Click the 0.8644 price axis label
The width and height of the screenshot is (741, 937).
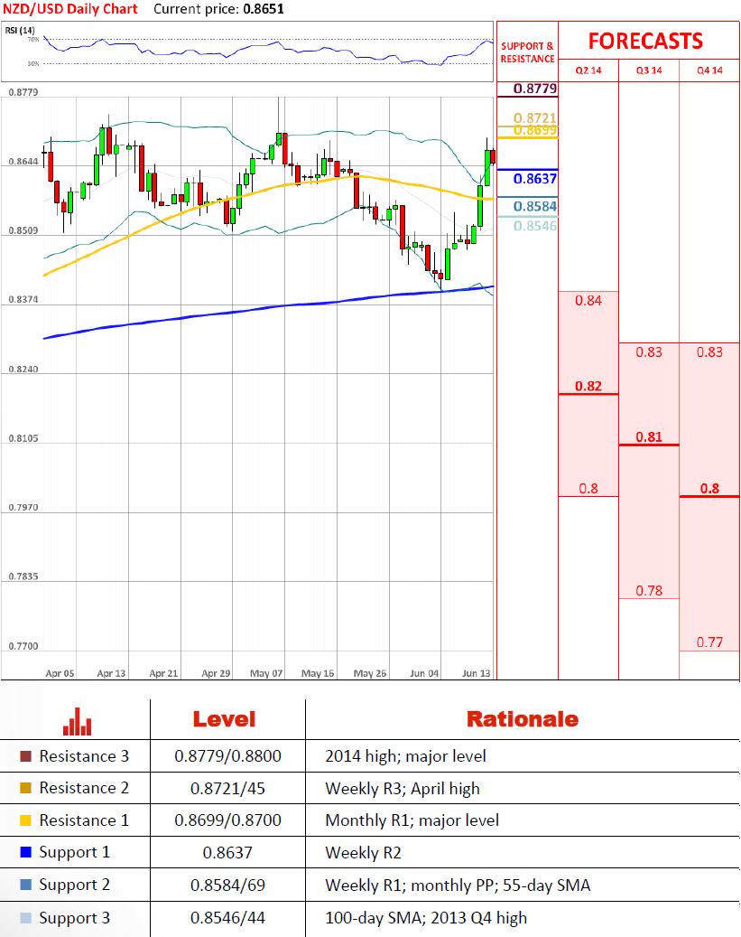click(x=23, y=162)
